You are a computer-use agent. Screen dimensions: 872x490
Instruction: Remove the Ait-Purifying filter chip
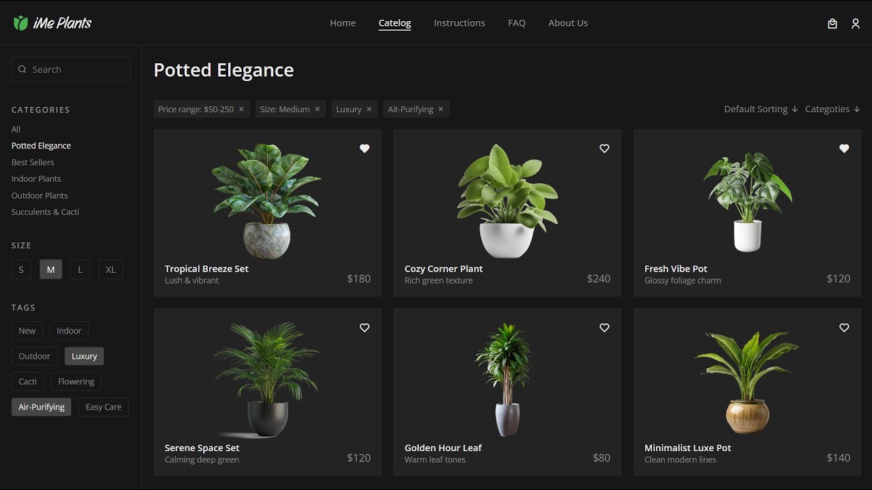tap(441, 110)
